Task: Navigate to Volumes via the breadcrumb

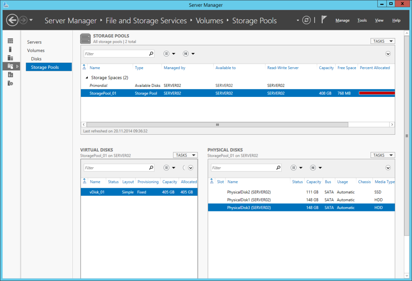Action: point(209,20)
